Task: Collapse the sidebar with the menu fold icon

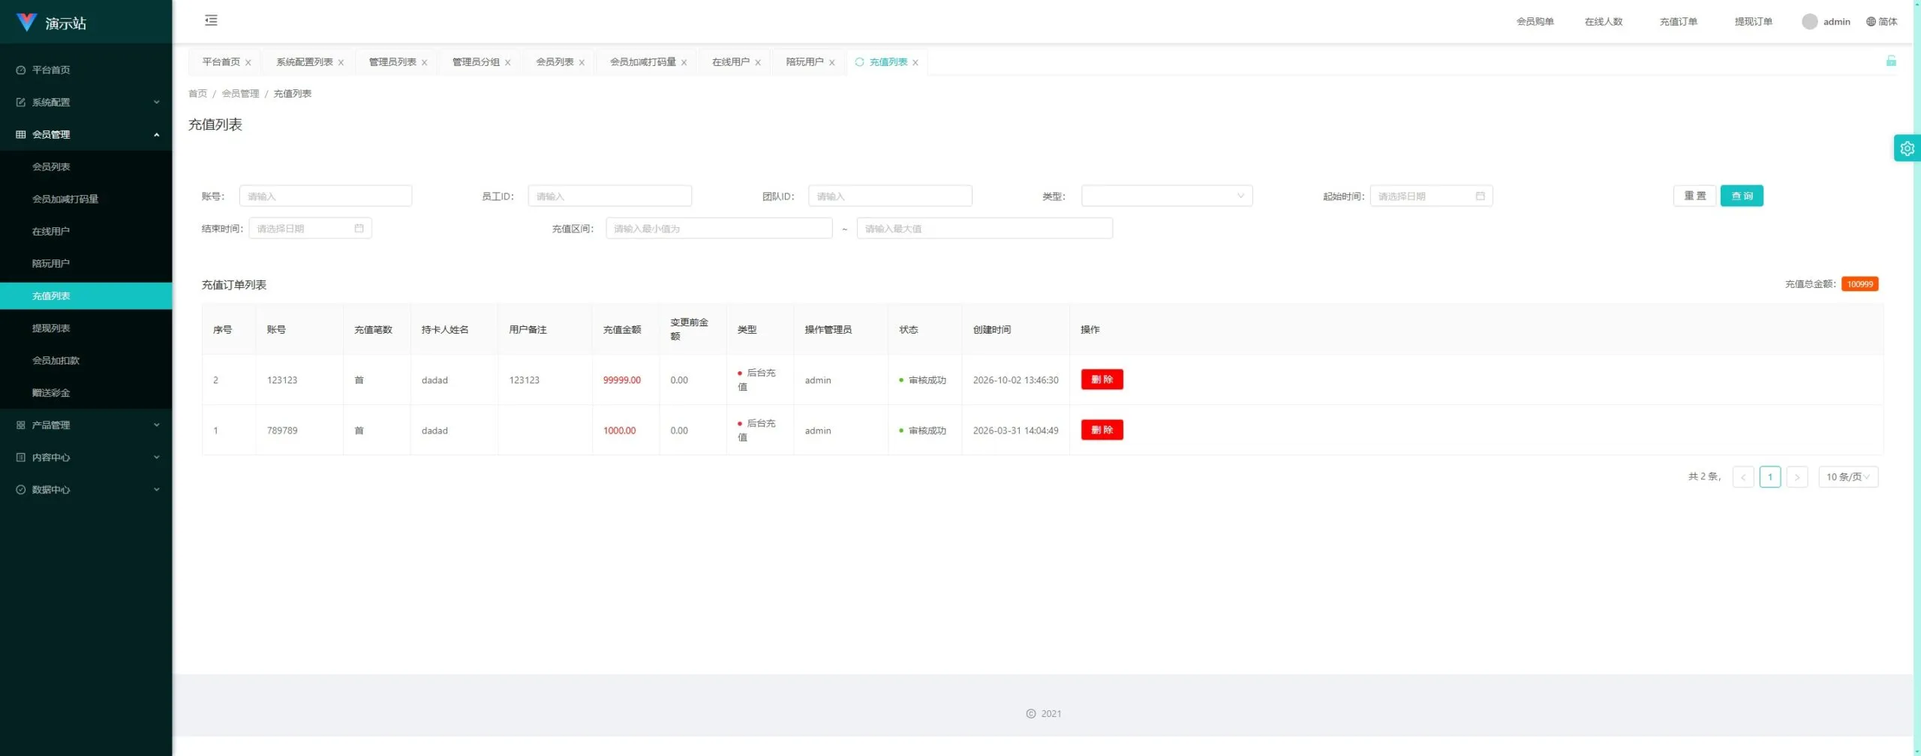Action: tap(211, 20)
